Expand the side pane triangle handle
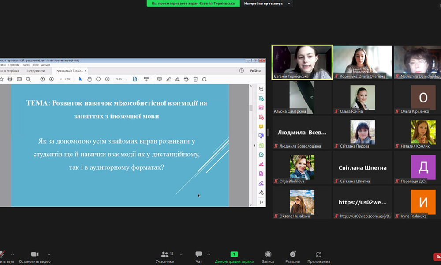 pyautogui.click(x=254, y=146)
